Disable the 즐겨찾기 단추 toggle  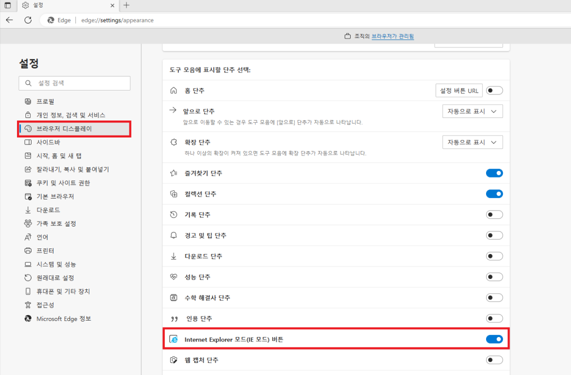[494, 173]
